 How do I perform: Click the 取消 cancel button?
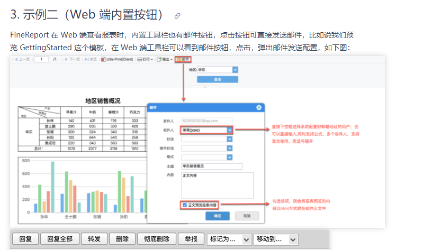[x=247, y=216]
